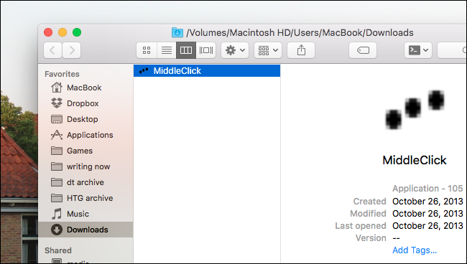
Task: Open Games folder label
Action: pyautogui.click(x=80, y=151)
